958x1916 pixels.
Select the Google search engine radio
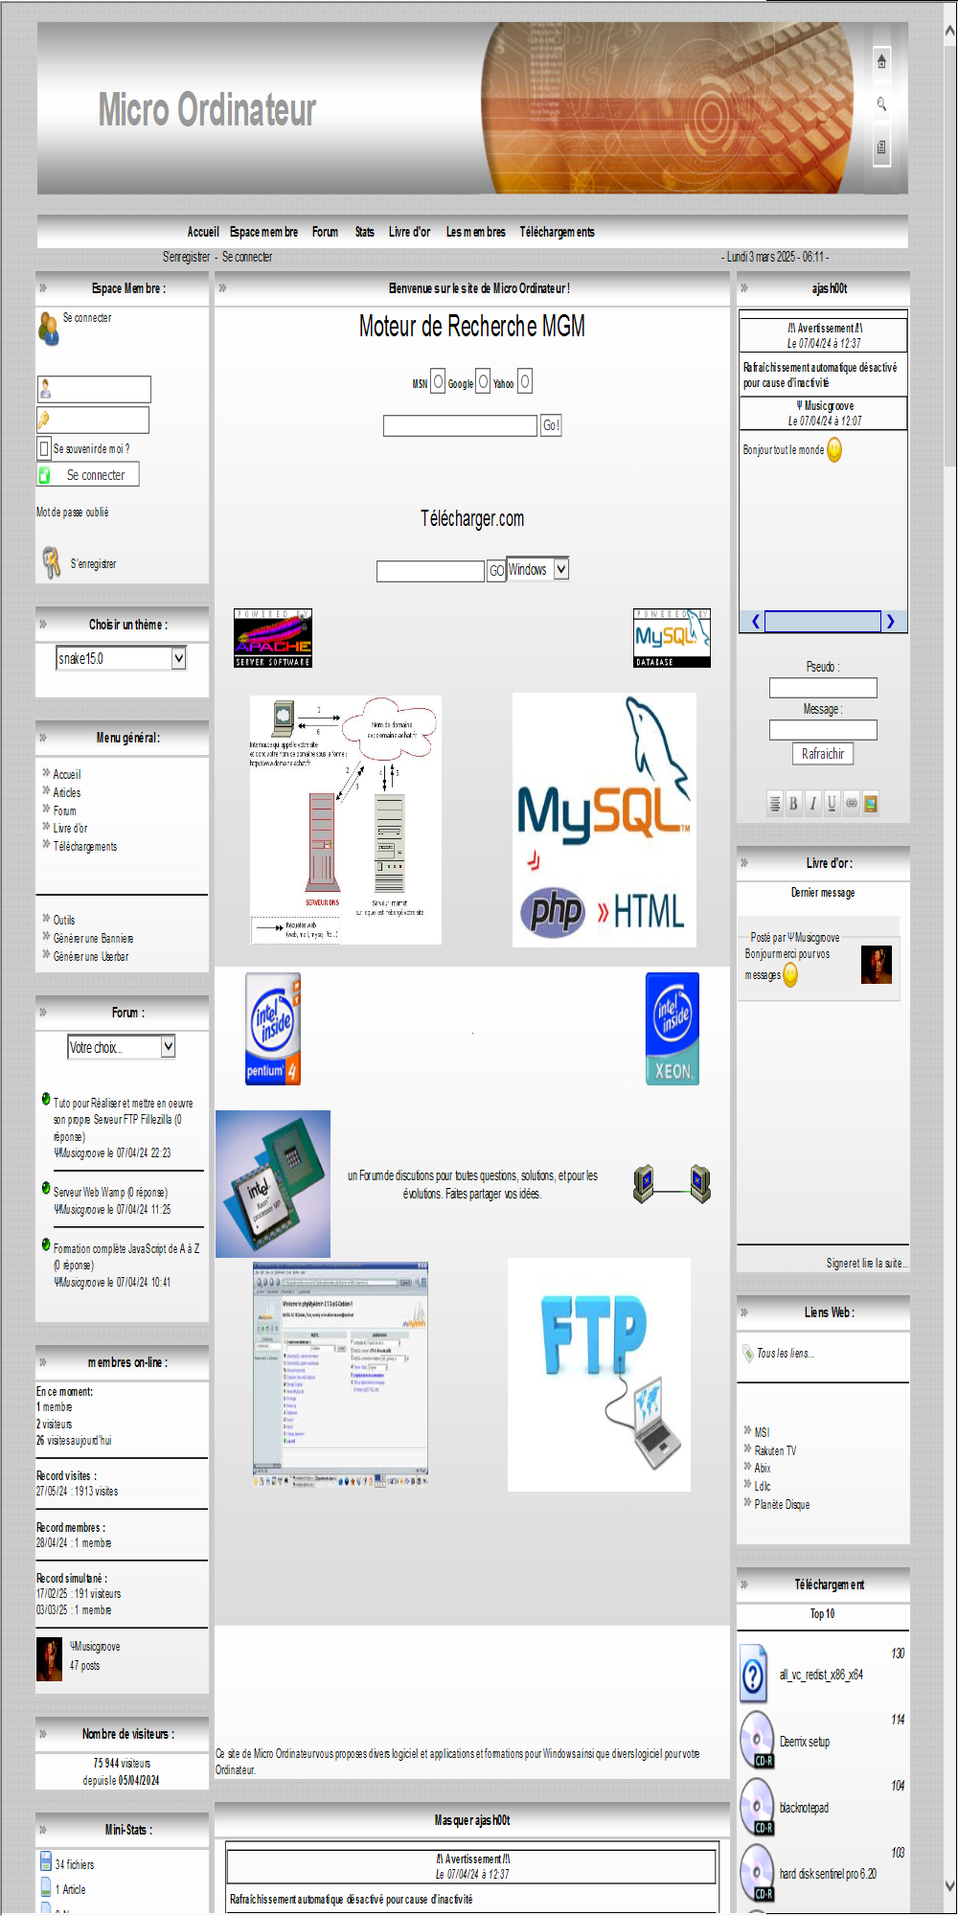click(483, 381)
